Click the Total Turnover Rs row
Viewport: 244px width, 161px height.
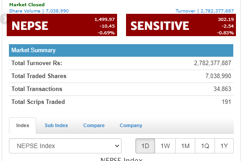point(121,63)
